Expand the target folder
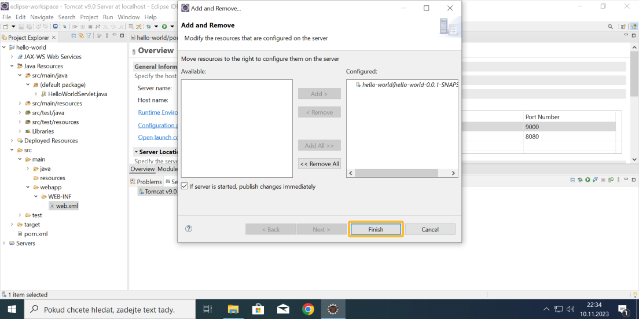This screenshot has width=639, height=319. click(12, 225)
